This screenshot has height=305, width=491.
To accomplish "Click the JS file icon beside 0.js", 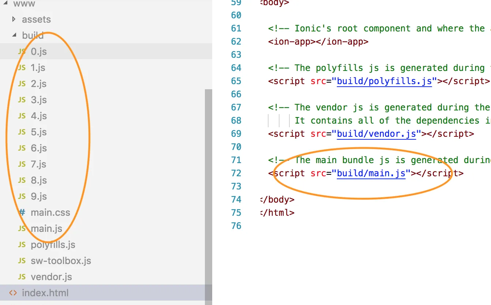I will pyautogui.click(x=22, y=52).
